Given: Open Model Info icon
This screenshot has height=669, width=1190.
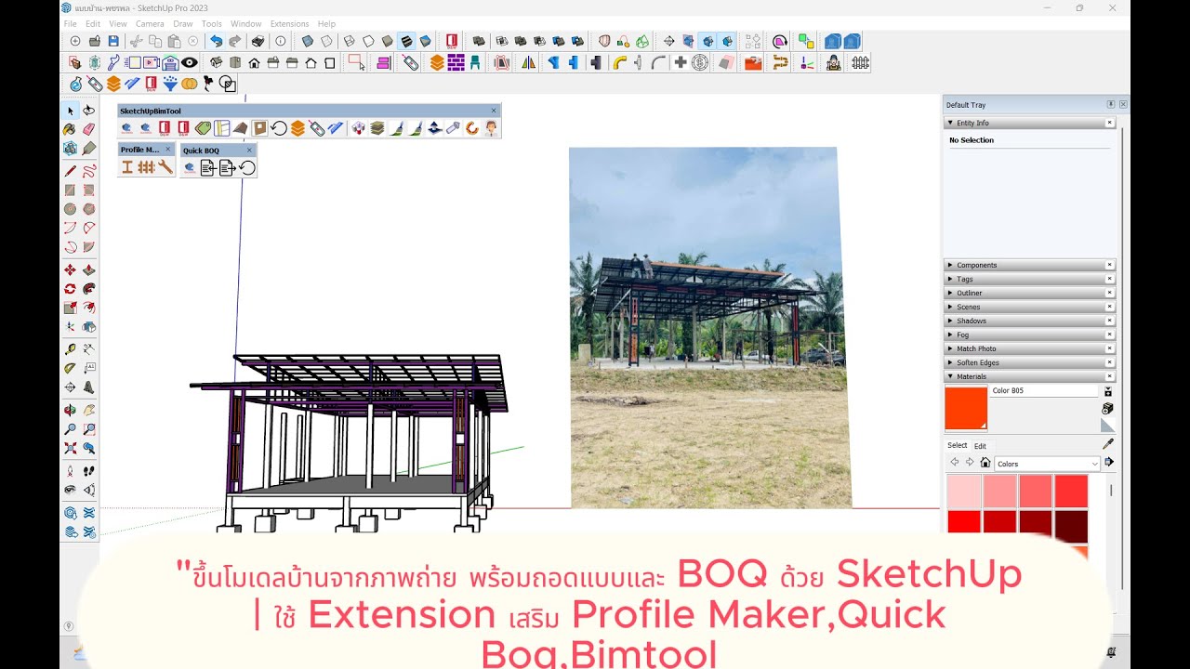Looking at the screenshot, I should (x=281, y=41).
